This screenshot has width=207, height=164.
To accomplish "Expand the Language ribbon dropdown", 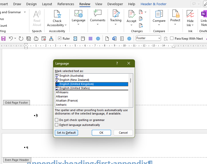I will point(79,24).
